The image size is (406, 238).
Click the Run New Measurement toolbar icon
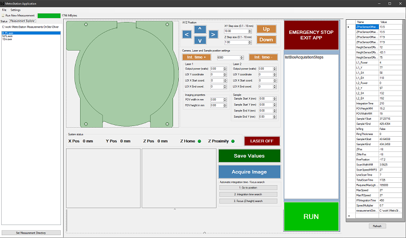[3, 15]
